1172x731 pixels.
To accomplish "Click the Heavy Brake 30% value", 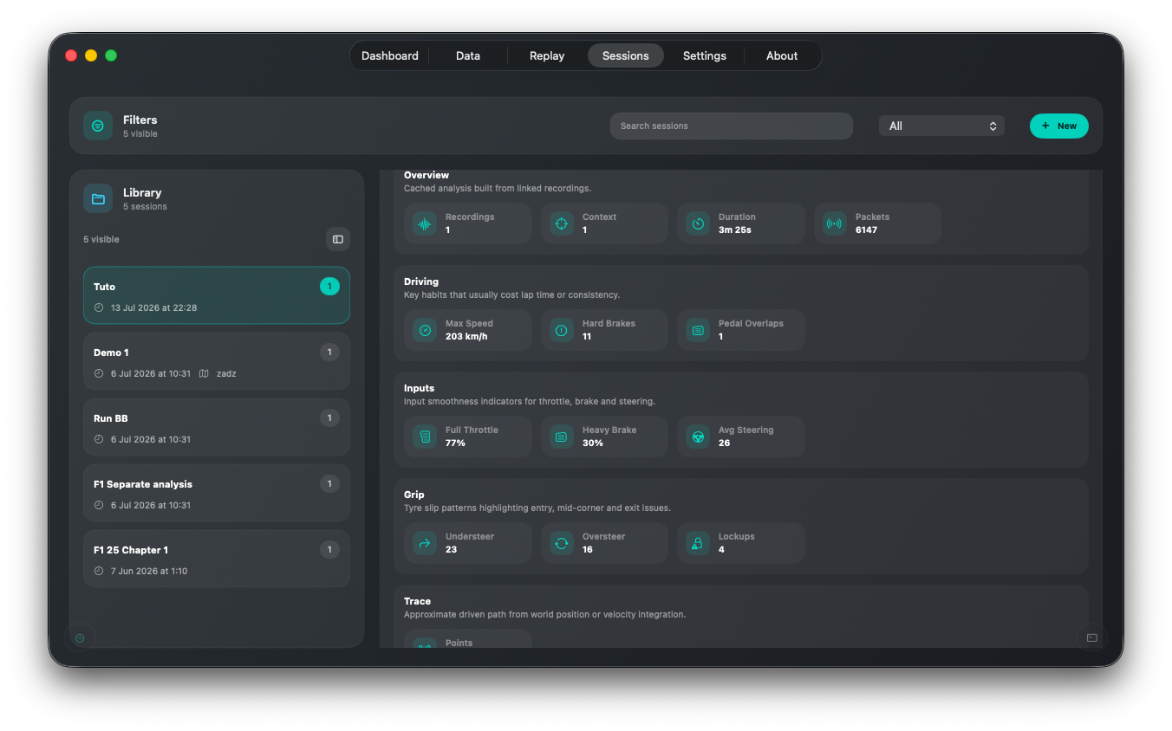I will click(x=593, y=443).
